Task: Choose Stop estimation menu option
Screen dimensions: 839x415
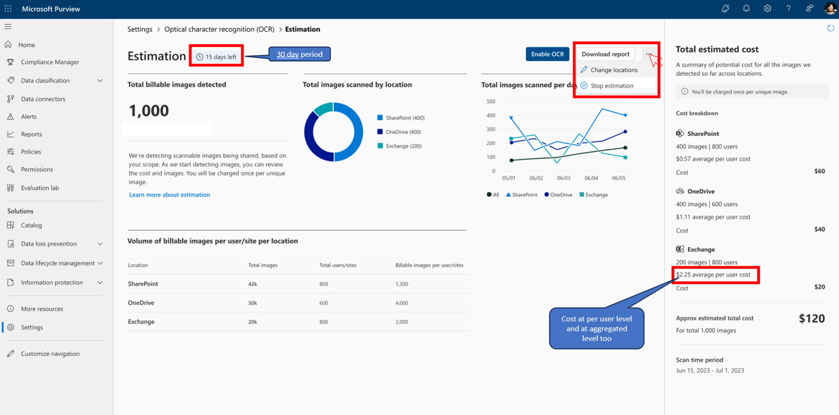Action: click(x=612, y=86)
